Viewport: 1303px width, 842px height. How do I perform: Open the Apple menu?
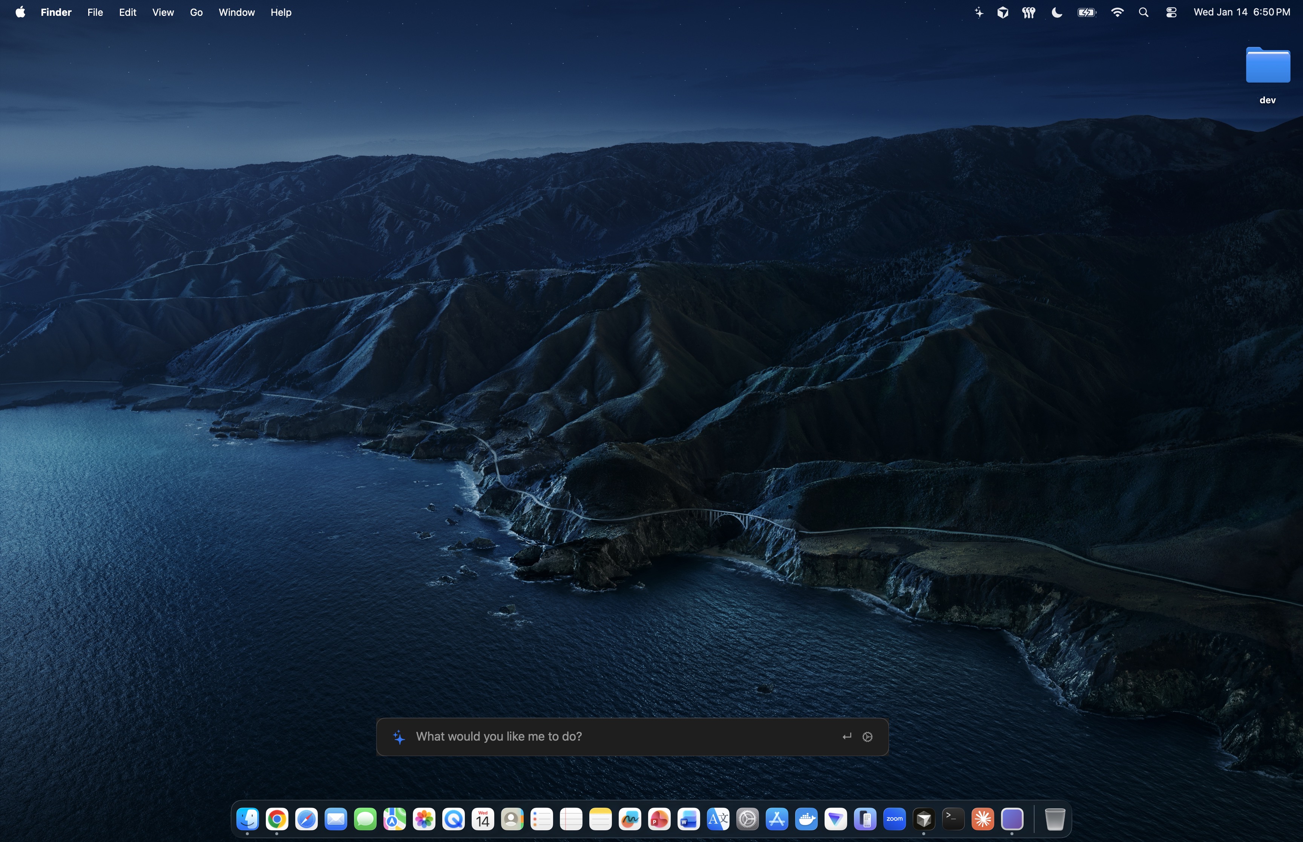point(20,12)
